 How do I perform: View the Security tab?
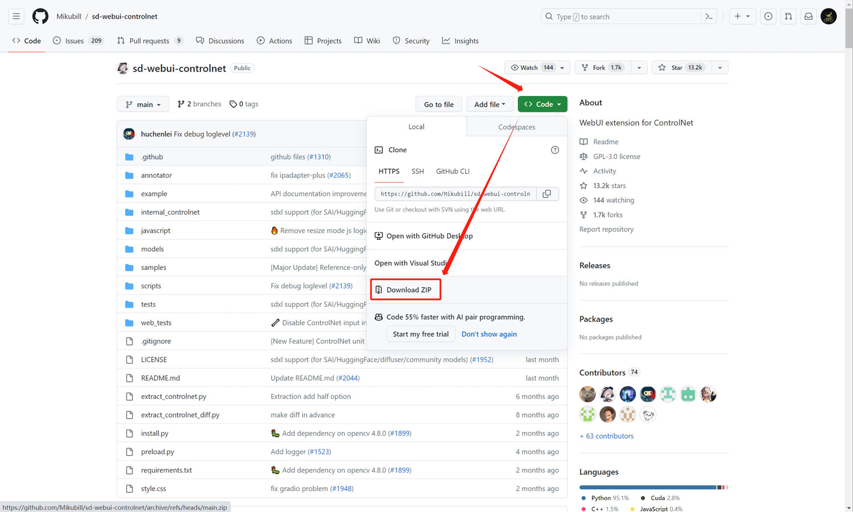[x=411, y=41]
